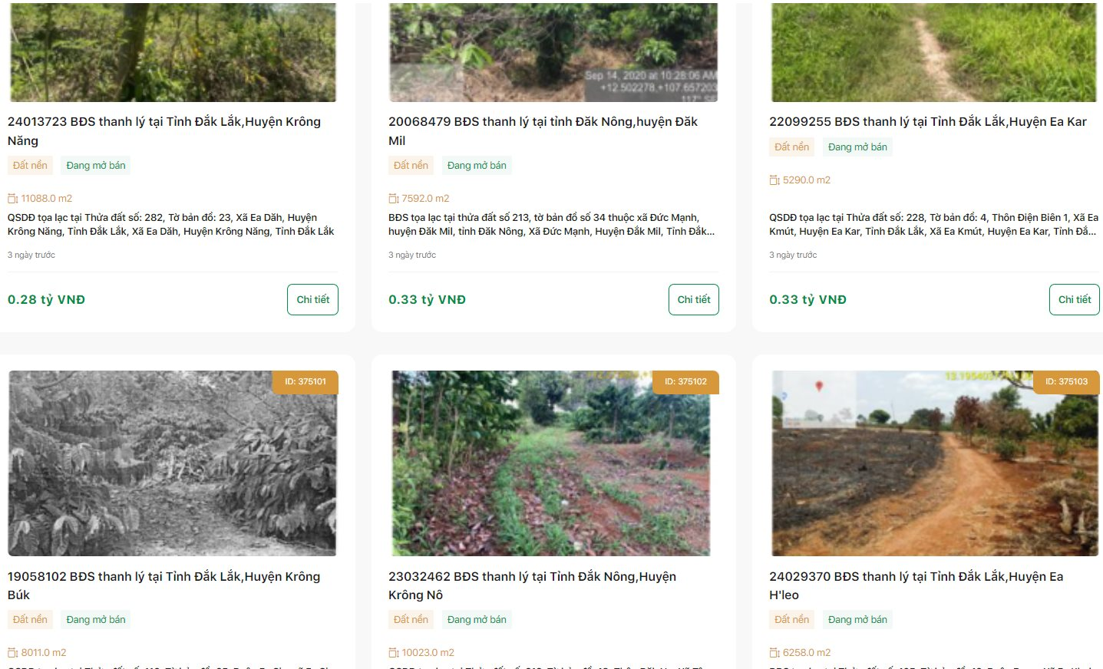Select the ID: 375103 badge
The width and height of the screenshot is (1103, 669).
(x=1066, y=382)
